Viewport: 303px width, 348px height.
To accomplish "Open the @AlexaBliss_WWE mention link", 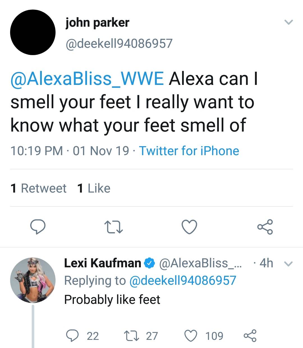I will [87, 79].
